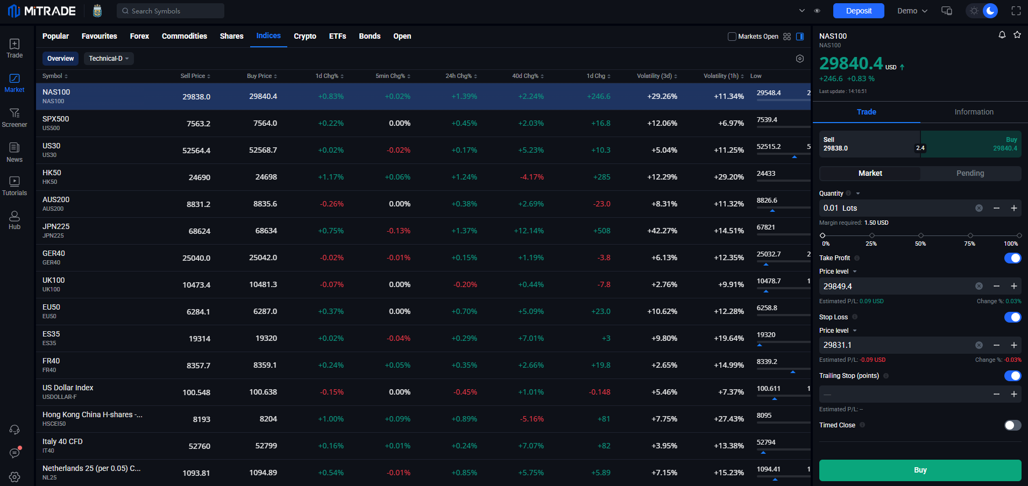Sort table by Symbol column

(55, 76)
